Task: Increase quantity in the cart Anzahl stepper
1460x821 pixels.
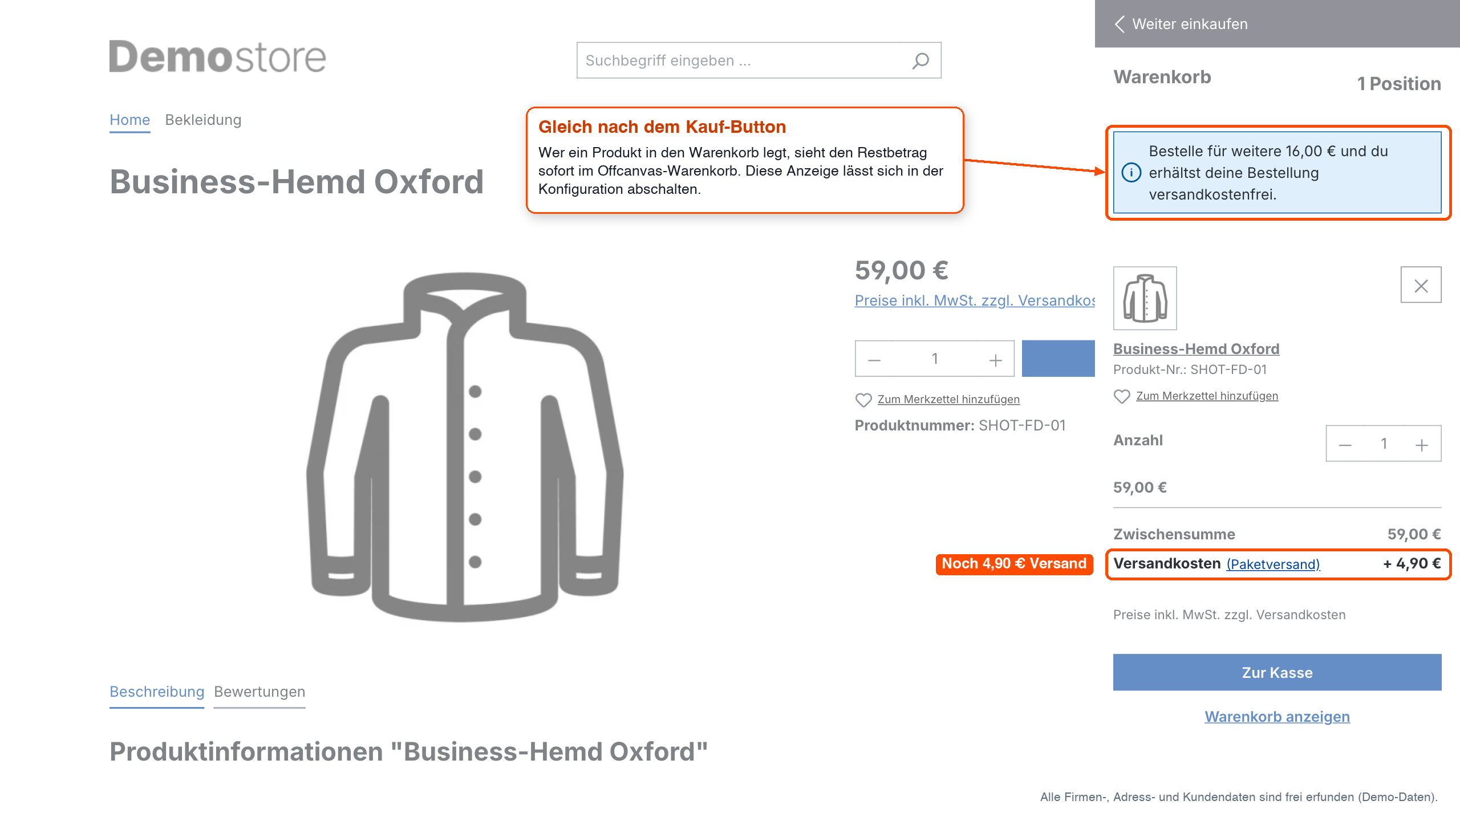Action: (x=1422, y=444)
